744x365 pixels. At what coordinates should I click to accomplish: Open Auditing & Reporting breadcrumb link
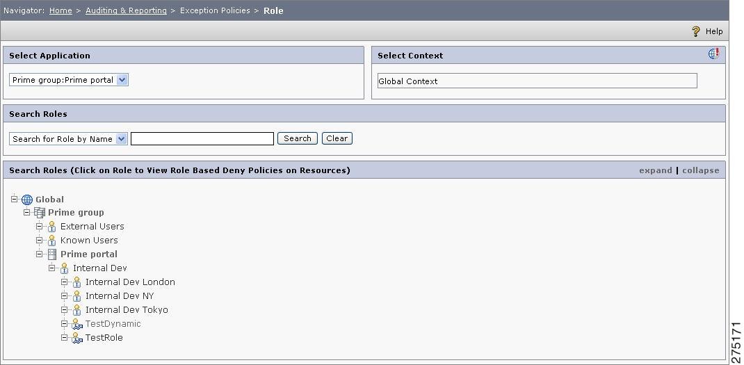[x=127, y=10]
